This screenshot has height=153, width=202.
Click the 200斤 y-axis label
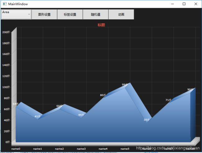[x=6, y=32]
